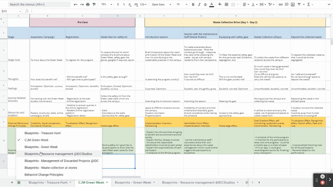Open font size 10 dropdown
The image size is (333, 187).
(182, 4)
